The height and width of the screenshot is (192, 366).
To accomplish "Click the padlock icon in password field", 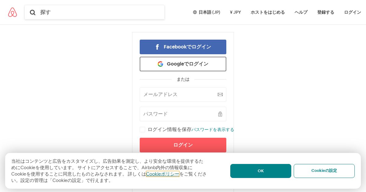I will pyautogui.click(x=220, y=114).
